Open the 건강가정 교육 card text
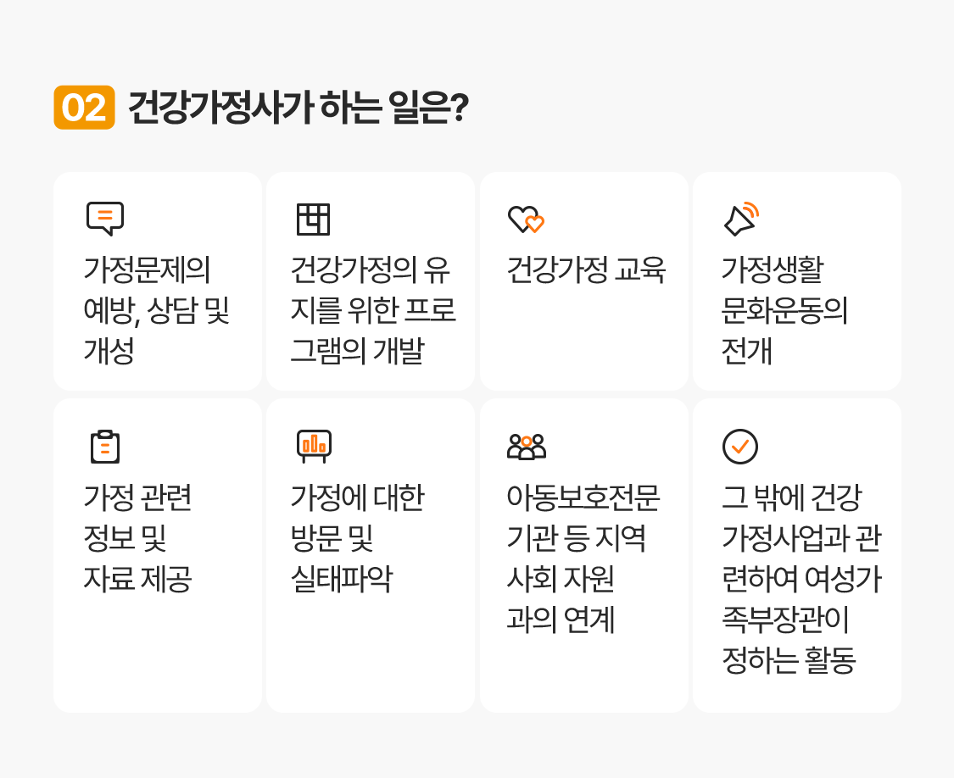Image resolution: width=954 pixels, height=778 pixels. tap(587, 270)
